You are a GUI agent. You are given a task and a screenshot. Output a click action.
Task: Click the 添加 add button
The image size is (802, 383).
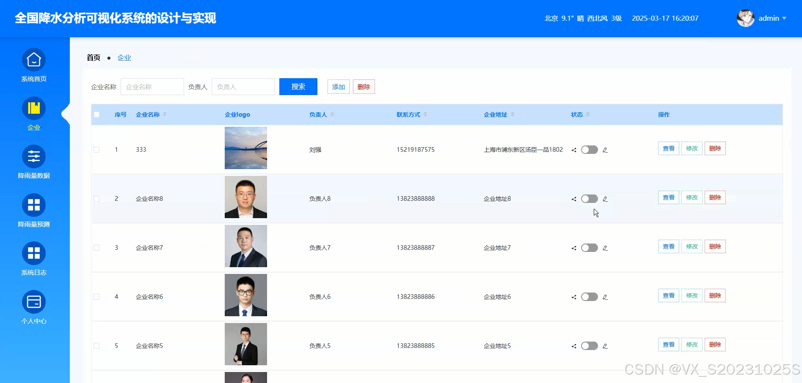coord(338,86)
